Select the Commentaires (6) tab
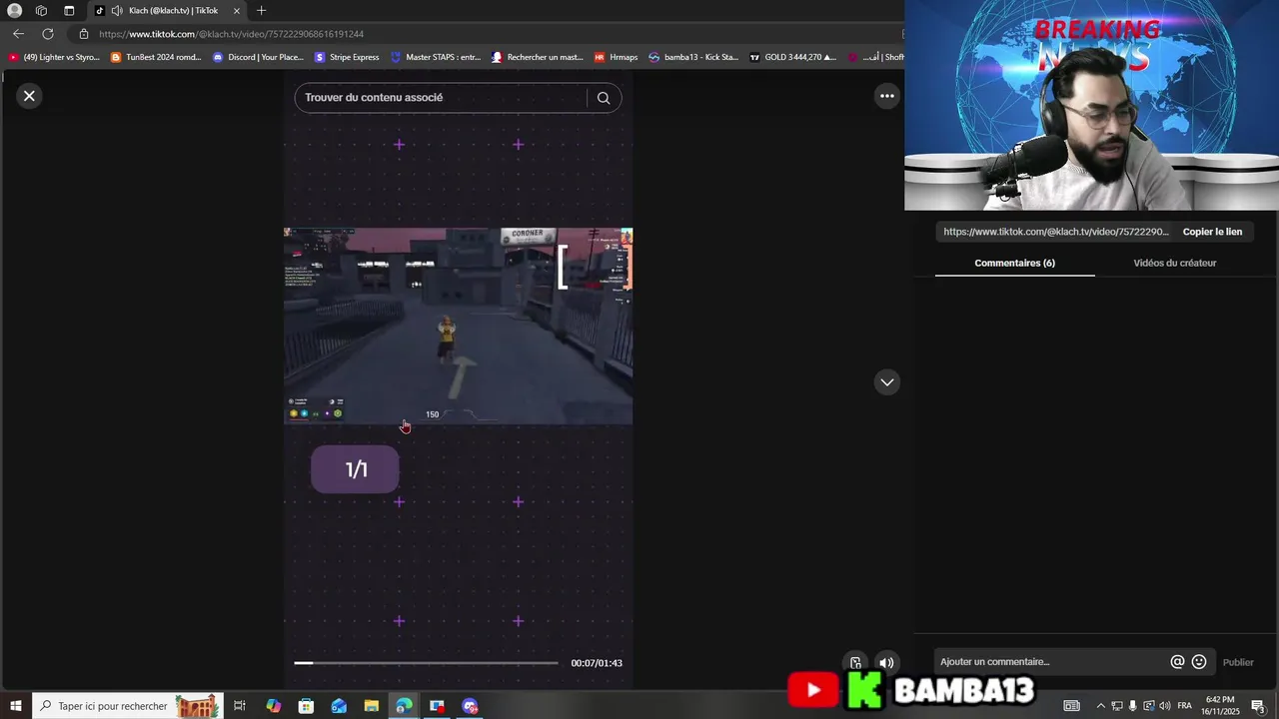This screenshot has height=719, width=1279. point(1014,263)
